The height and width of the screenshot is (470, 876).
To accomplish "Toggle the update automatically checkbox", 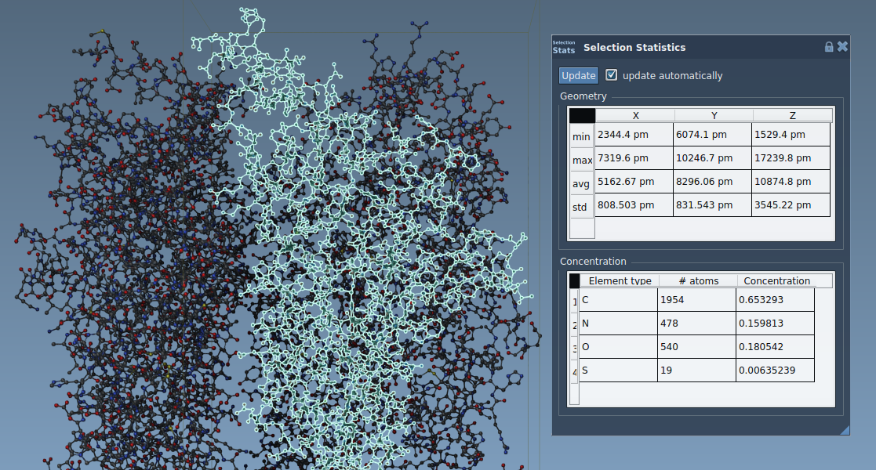I will click(x=612, y=75).
